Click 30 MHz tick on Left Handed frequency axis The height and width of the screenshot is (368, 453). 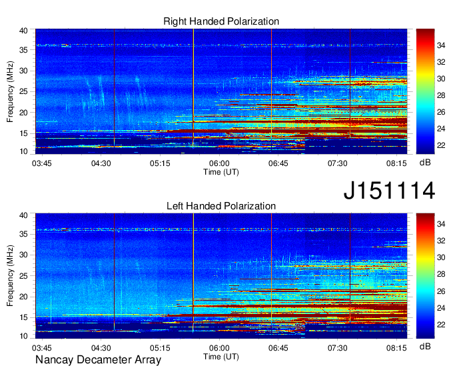coord(24,255)
